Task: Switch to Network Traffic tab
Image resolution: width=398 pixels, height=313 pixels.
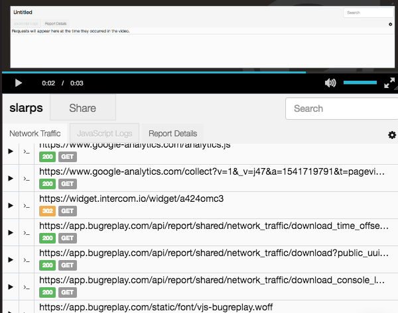Action: [35, 134]
